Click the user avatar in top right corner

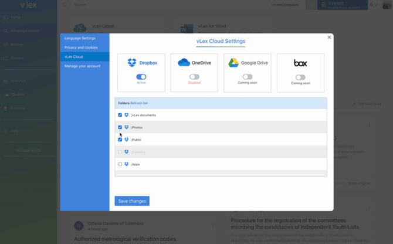387,5
